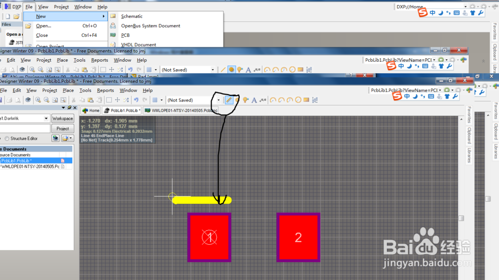This screenshot has height=280, width=499.
Task: Click the Zoom Out icon in front window
Action: click(x=46, y=100)
